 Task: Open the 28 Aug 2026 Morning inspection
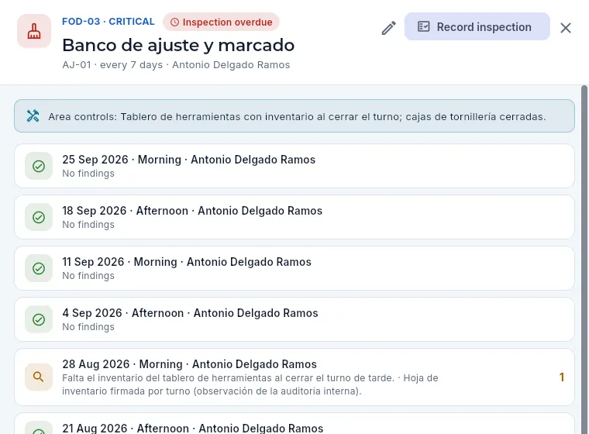click(x=294, y=377)
